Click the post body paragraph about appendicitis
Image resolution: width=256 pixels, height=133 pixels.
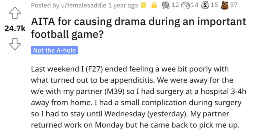(x=138, y=97)
